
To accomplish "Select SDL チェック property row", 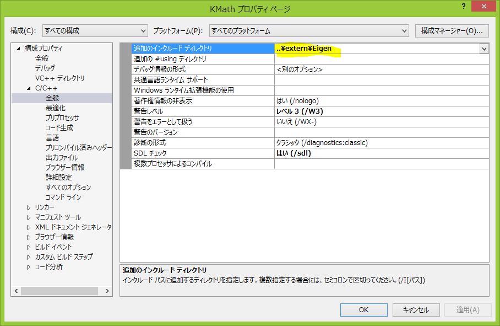I will [x=203, y=153].
